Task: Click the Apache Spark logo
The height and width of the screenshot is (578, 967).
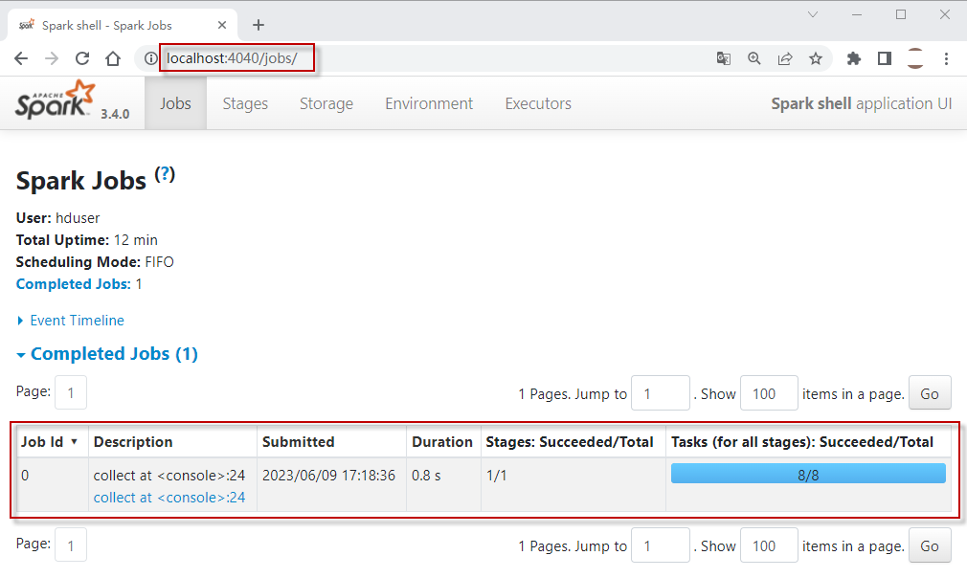Action: click(x=56, y=101)
